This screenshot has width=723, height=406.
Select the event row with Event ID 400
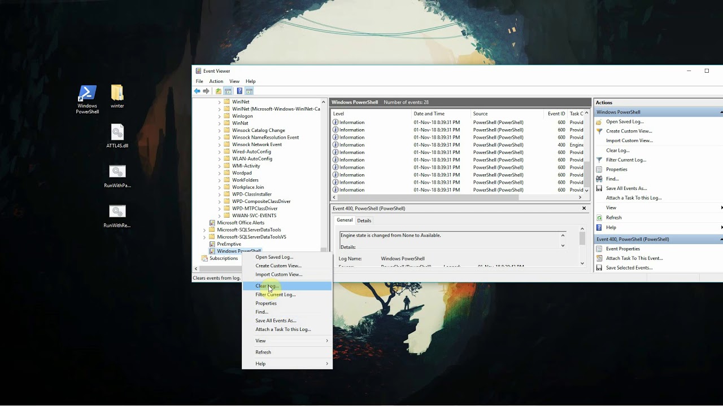[x=458, y=145]
